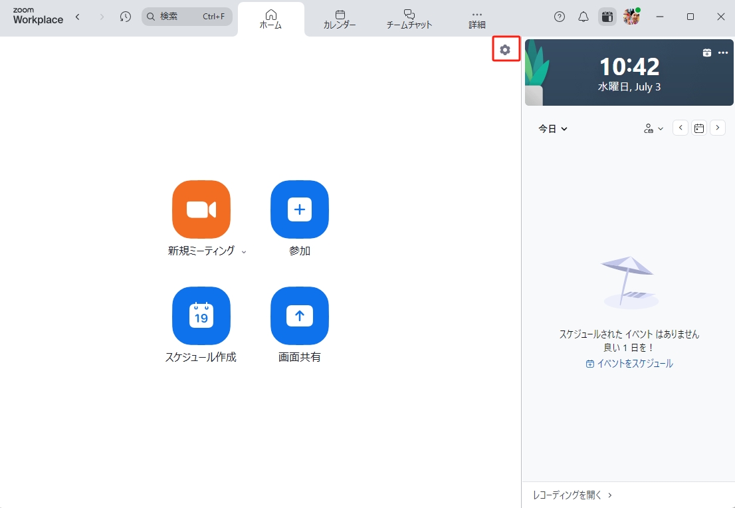Open レコーディングを開く at the bottom

coord(569,495)
